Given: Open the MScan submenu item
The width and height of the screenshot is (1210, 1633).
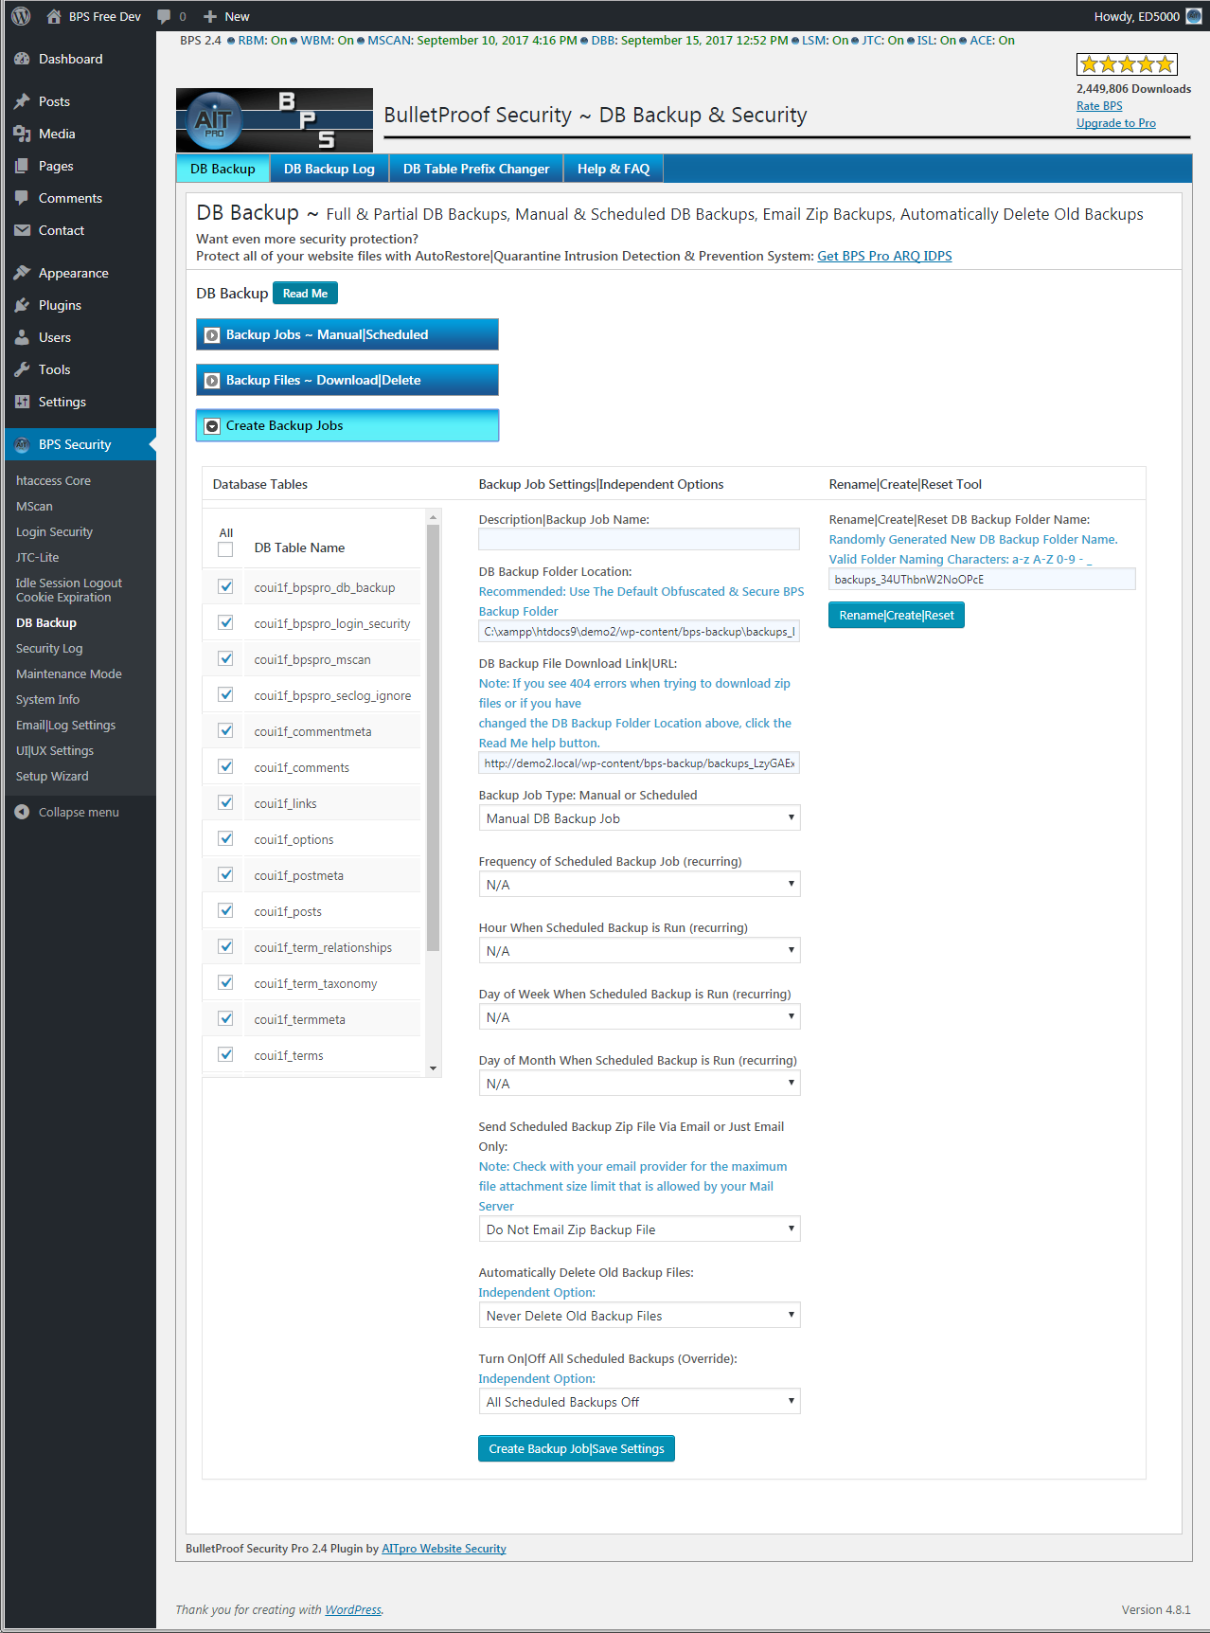Looking at the screenshot, I should [34, 507].
